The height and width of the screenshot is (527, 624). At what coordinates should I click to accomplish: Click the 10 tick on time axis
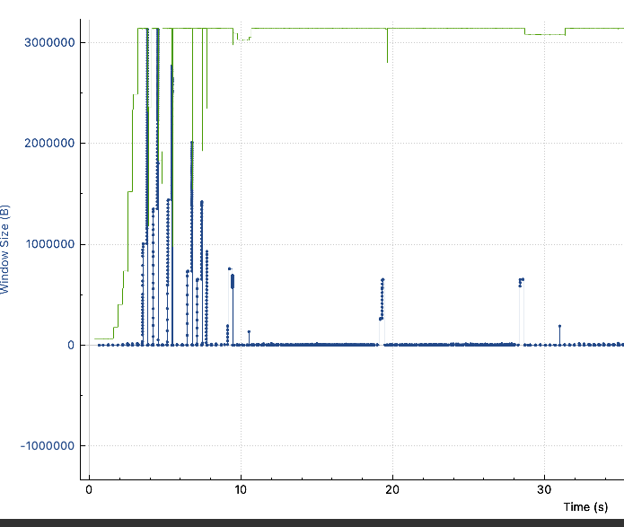pyautogui.click(x=240, y=489)
